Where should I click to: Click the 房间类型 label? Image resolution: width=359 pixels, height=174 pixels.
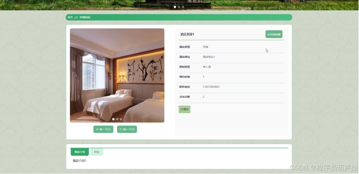184,67
